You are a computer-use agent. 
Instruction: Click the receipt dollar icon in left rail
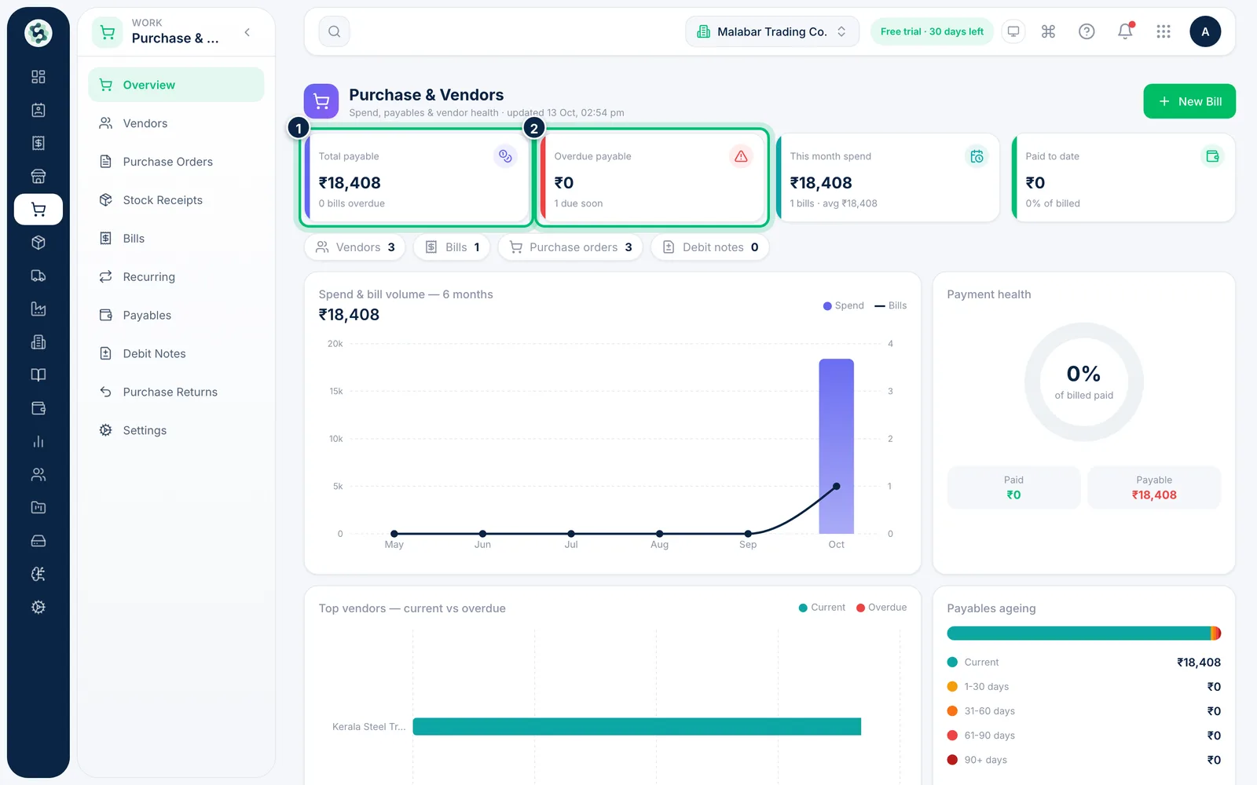pyautogui.click(x=38, y=143)
